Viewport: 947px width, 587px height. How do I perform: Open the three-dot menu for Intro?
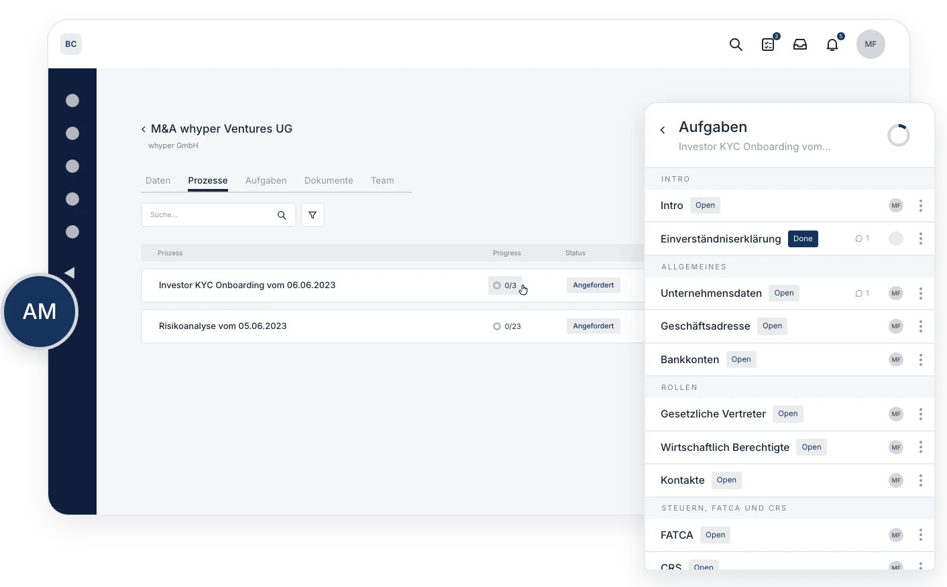(921, 206)
